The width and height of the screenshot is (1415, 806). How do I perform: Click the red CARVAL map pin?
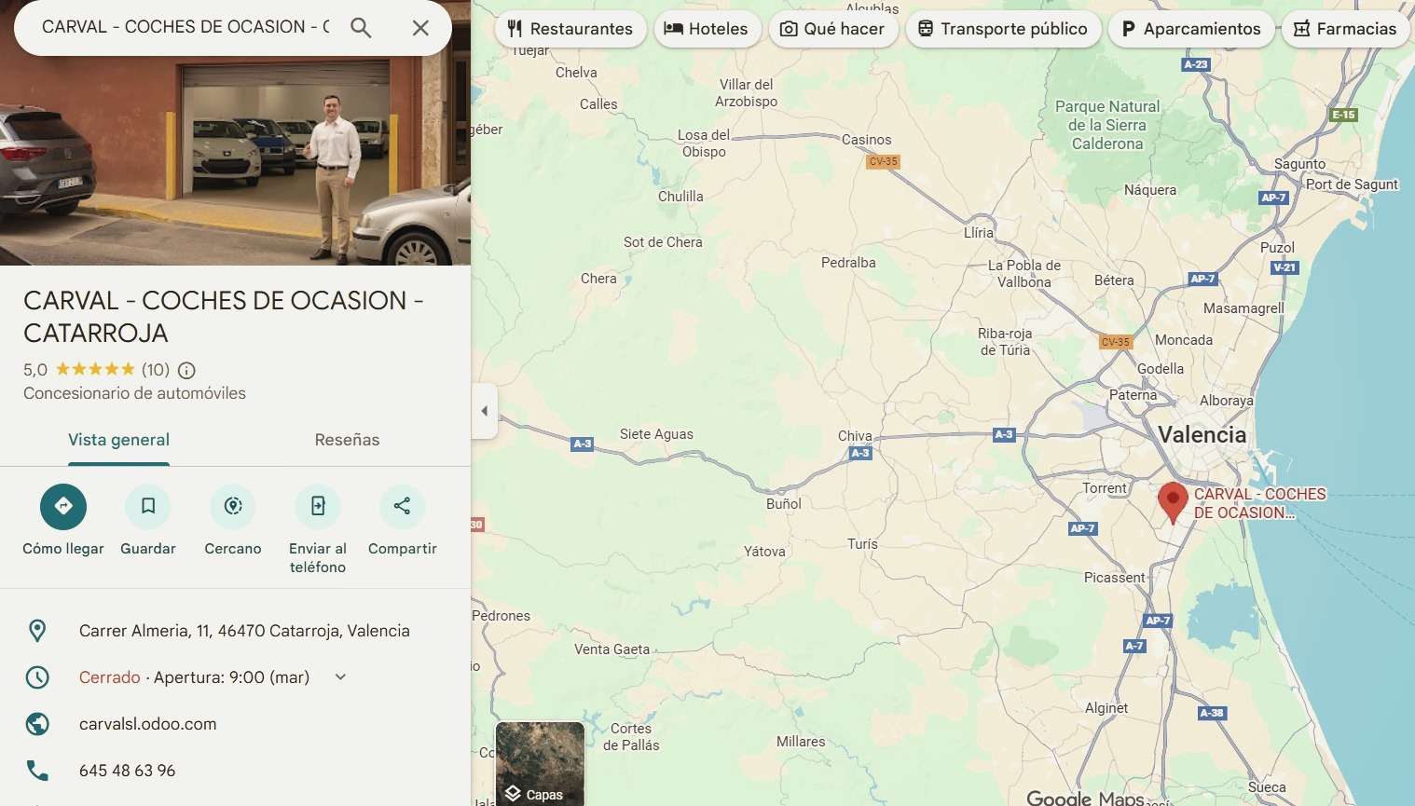point(1173,501)
